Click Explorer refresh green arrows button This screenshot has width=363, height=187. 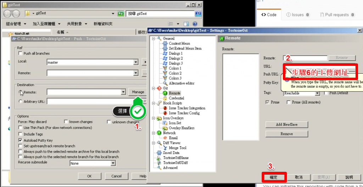coord(121,14)
